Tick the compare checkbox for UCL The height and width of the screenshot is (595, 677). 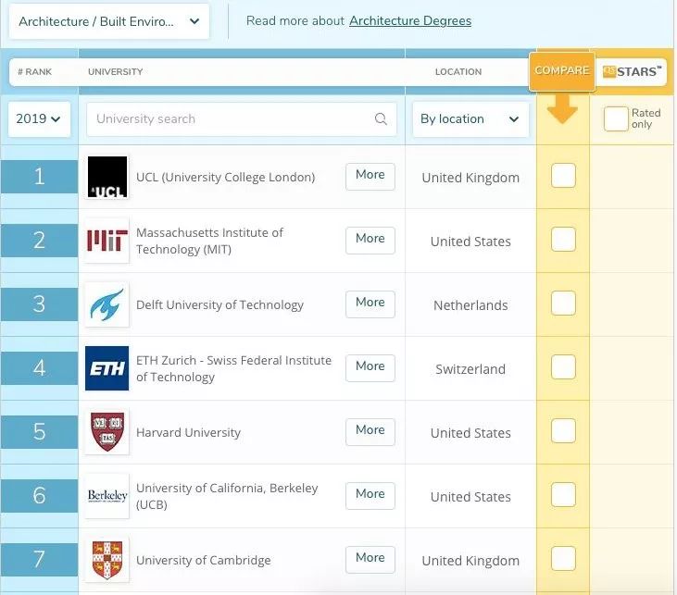(x=563, y=176)
